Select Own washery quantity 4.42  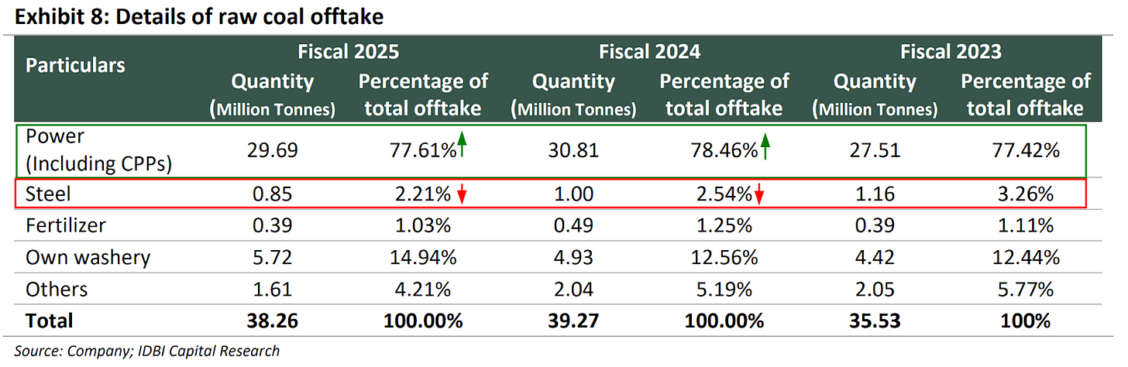(x=874, y=258)
